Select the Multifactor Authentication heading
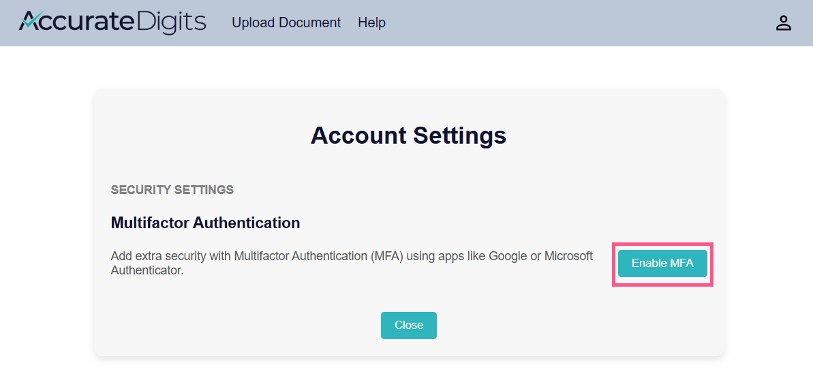This screenshot has height=382, width=813. [205, 223]
